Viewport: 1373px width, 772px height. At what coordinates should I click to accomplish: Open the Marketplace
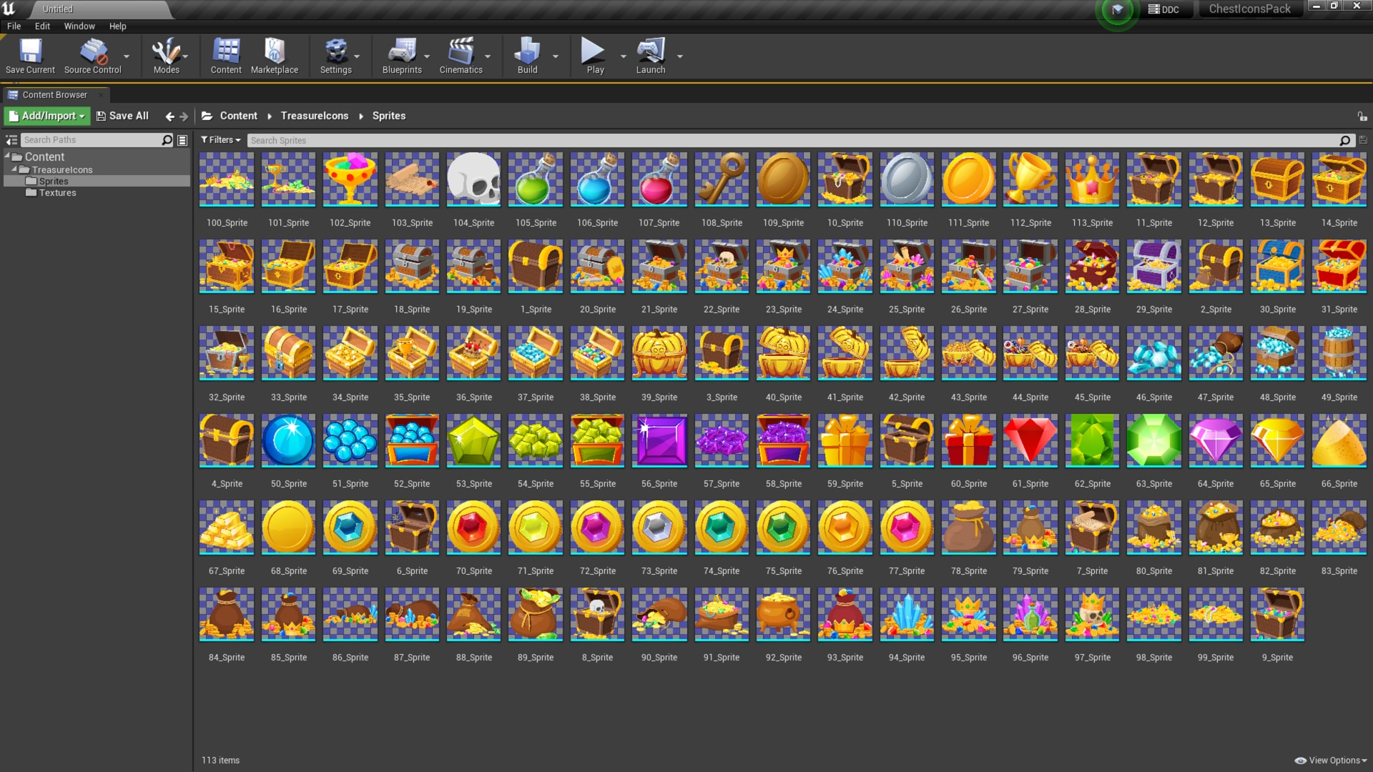pyautogui.click(x=275, y=50)
